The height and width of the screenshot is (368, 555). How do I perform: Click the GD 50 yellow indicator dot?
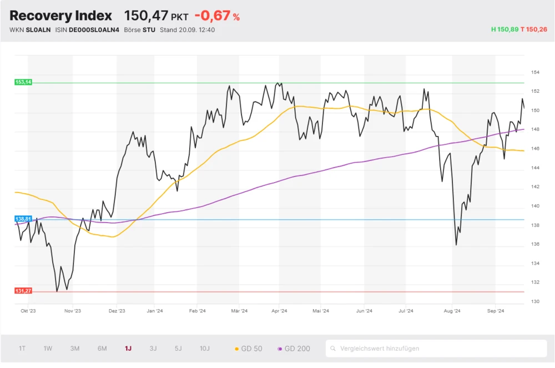coord(238,348)
